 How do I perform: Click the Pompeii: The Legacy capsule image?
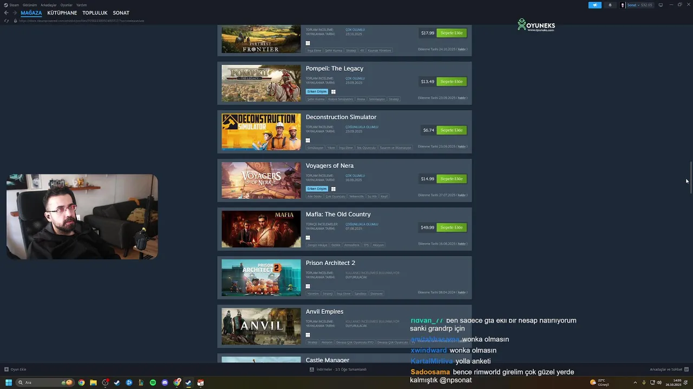coord(261,83)
